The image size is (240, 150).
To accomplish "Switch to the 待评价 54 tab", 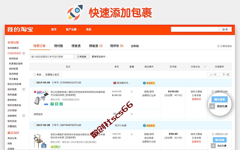I will point(117,46).
